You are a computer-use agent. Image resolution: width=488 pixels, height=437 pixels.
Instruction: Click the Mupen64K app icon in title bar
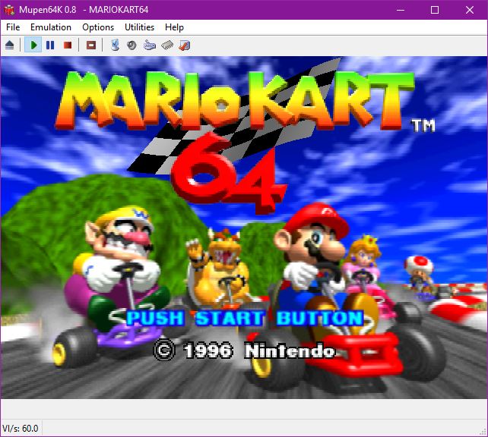pyautogui.click(x=9, y=10)
